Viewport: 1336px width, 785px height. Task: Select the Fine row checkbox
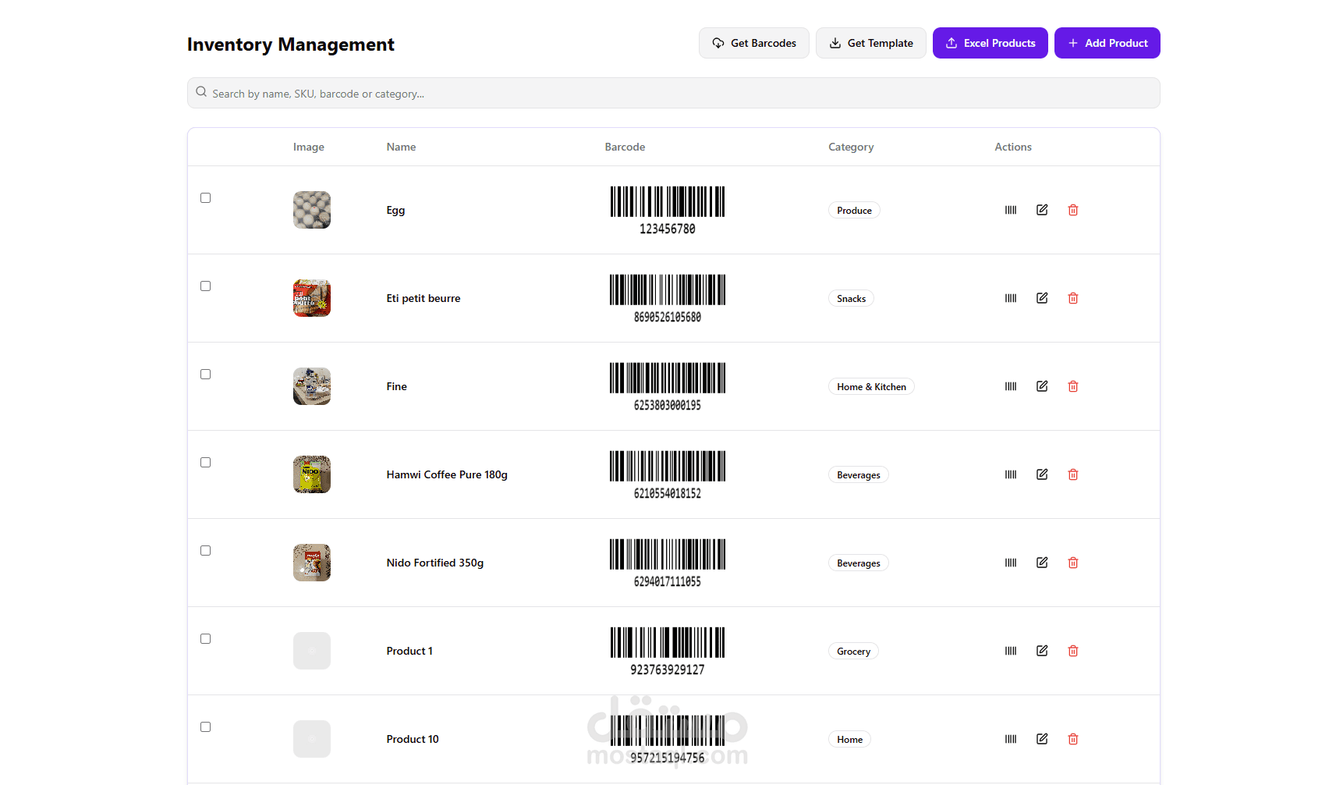coord(206,375)
